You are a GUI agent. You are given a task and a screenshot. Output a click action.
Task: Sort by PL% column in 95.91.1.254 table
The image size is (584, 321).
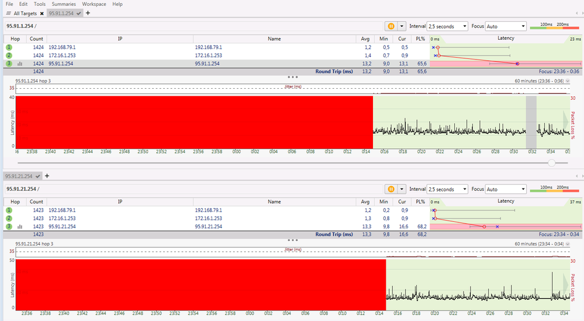pyautogui.click(x=420, y=39)
